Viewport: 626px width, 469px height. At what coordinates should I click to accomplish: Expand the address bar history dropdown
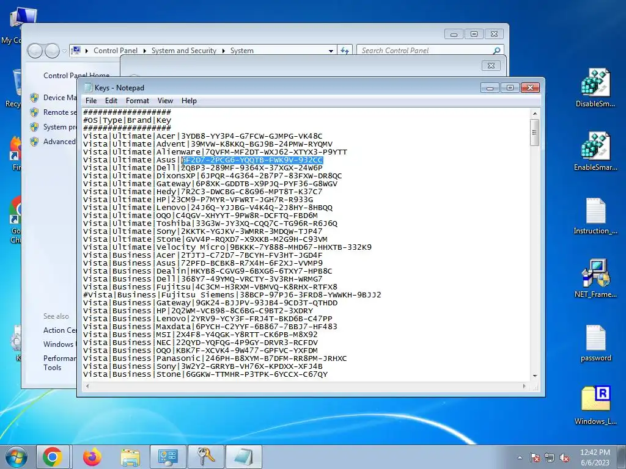(331, 51)
